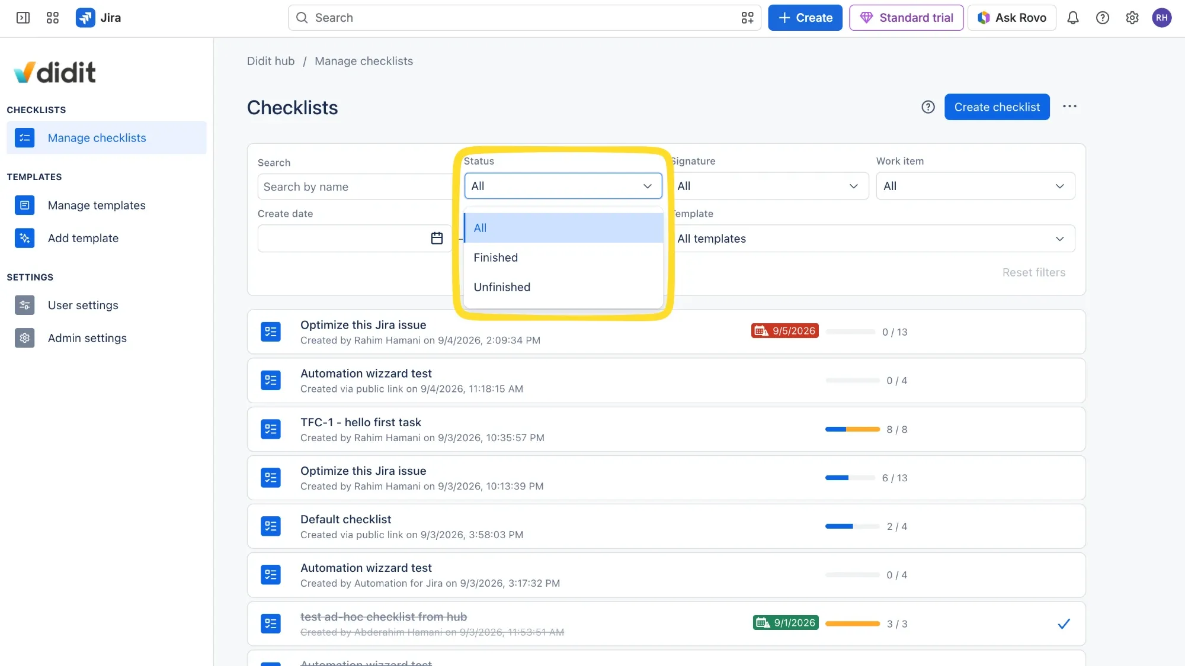Click the 9/5/2026 overdue date badge
The width and height of the screenshot is (1185, 666).
[785, 331]
